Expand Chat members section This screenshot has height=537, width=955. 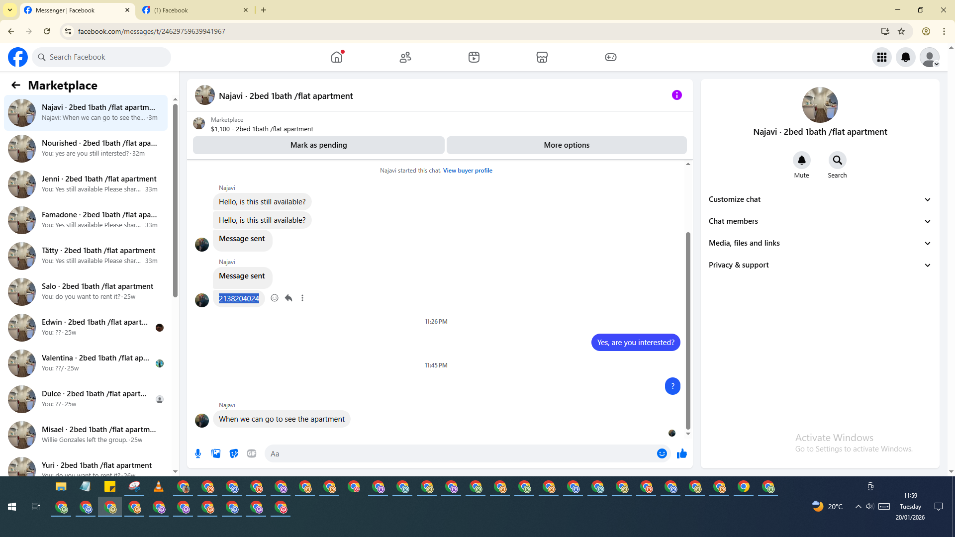tap(820, 221)
